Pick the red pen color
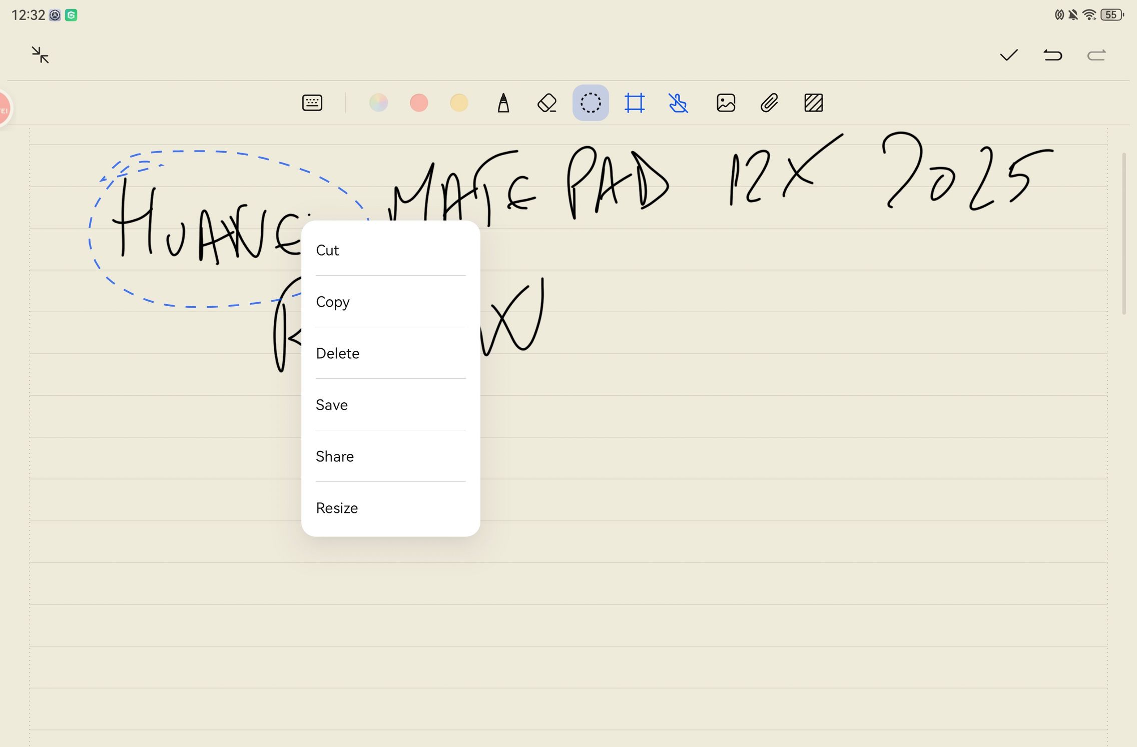This screenshot has height=747, width=1137. click(419, 103)
